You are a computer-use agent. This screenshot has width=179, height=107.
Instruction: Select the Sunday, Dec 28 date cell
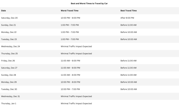[9, 75]
